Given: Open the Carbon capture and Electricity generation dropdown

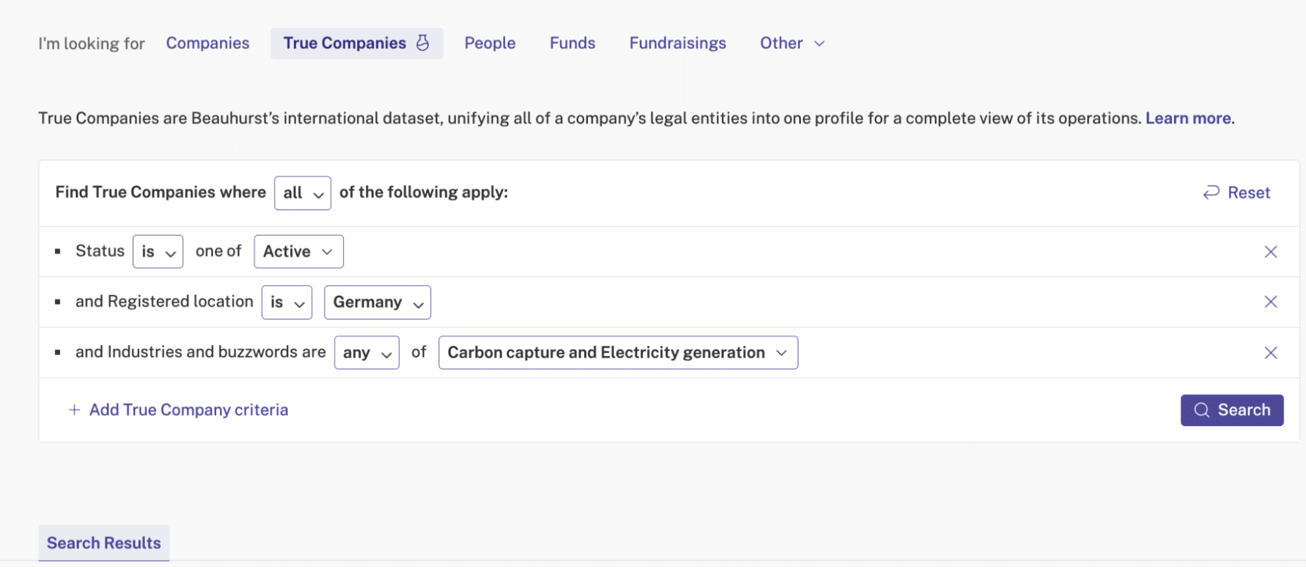Looking at the screenshot, I should click(x=618, y=353).
